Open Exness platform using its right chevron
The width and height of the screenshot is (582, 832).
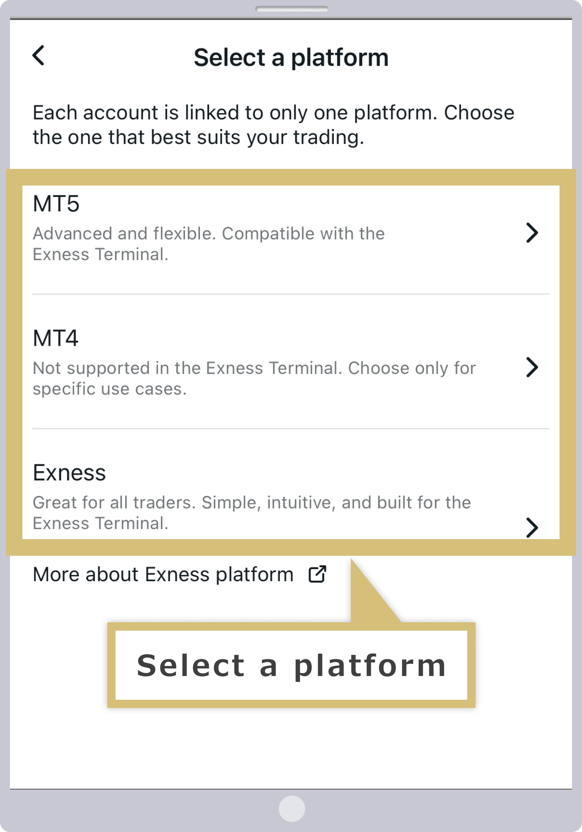[532, 527]
